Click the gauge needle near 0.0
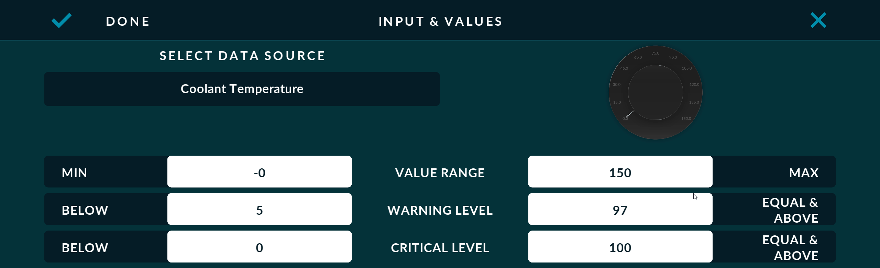This screenshot has width=880, height=268. (x=630, y=114)
